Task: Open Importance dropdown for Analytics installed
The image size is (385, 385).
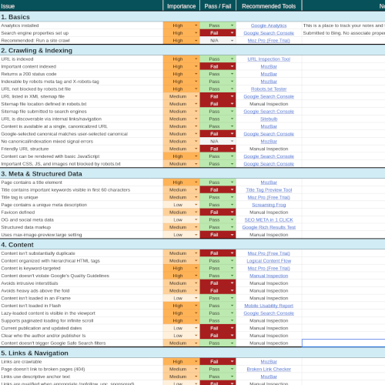Action: click(196, 25)
